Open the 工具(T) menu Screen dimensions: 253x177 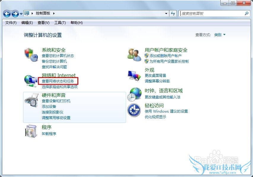coord(60,23)
